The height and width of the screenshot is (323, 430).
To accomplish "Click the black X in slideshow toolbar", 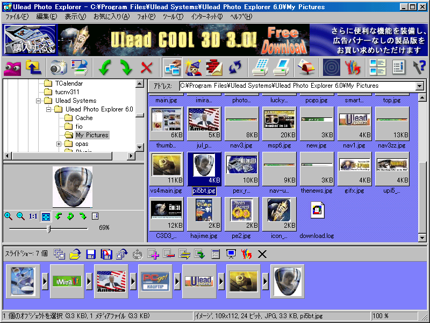I will 262,254.
